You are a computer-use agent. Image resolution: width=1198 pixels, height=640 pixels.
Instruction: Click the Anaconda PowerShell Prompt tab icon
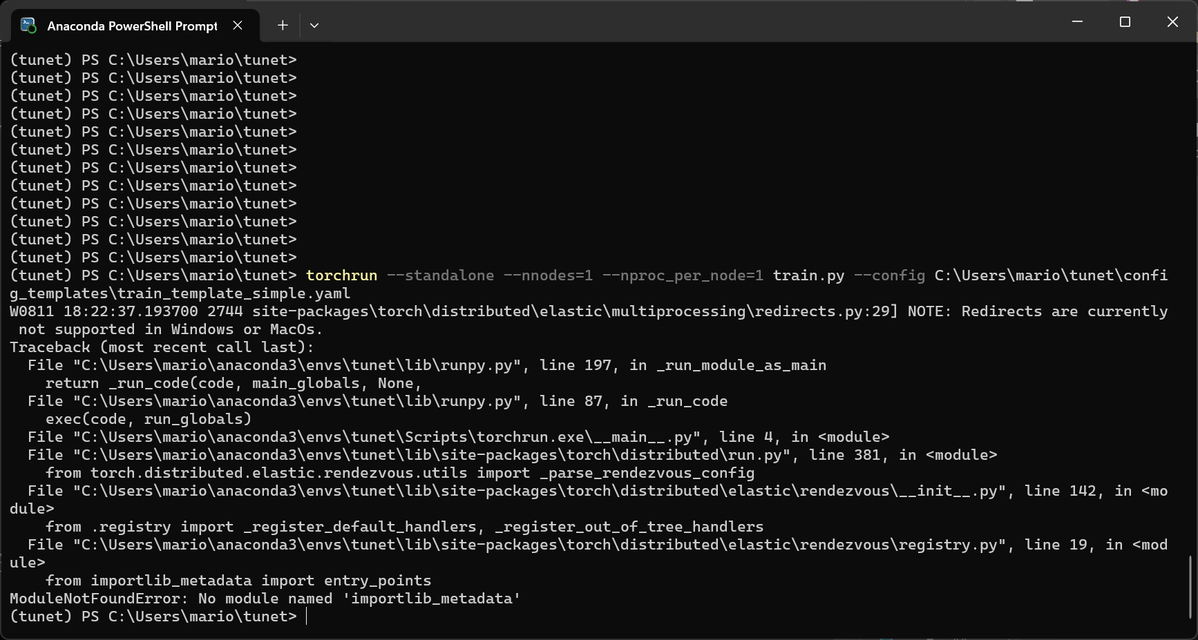pyautogui.click(x=28, y=26)
